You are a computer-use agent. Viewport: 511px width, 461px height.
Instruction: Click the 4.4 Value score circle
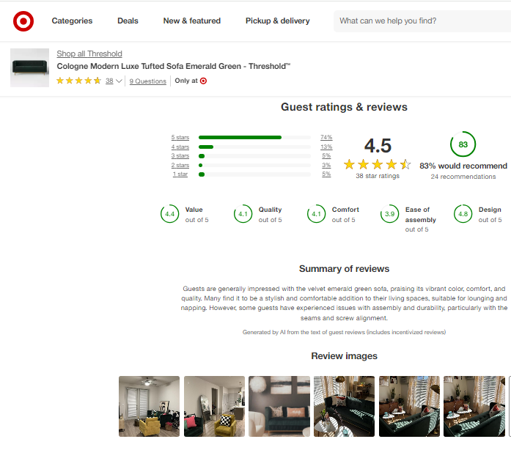(169, 214)
